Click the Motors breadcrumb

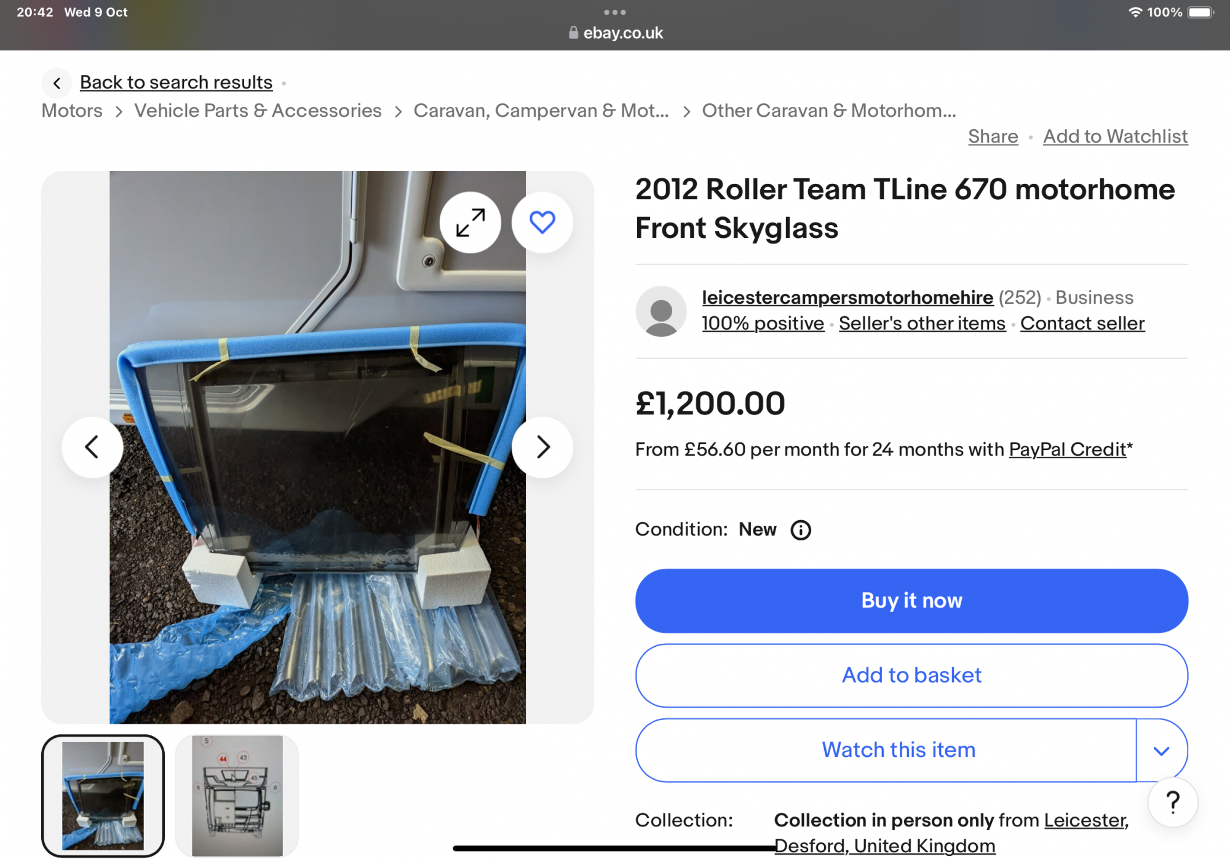[x=72, y=111]
